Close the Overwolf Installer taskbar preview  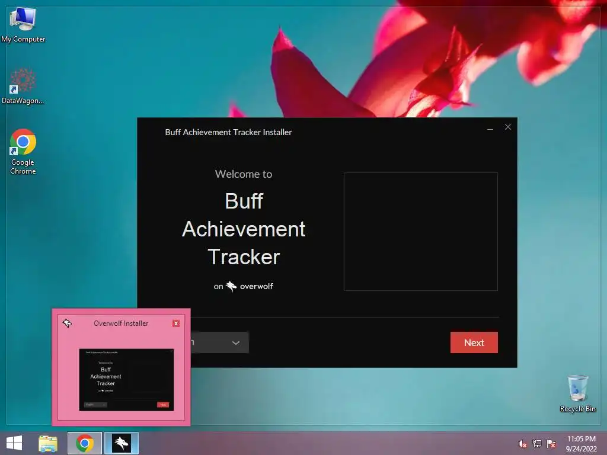coord(176,323)
